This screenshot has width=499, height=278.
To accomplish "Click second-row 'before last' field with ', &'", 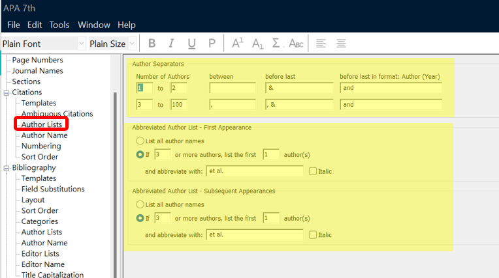I will click(299, 104).
